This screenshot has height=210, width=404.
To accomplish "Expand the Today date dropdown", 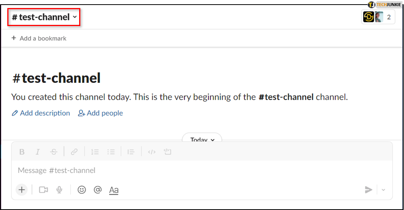I will click(x=202, y=139).
